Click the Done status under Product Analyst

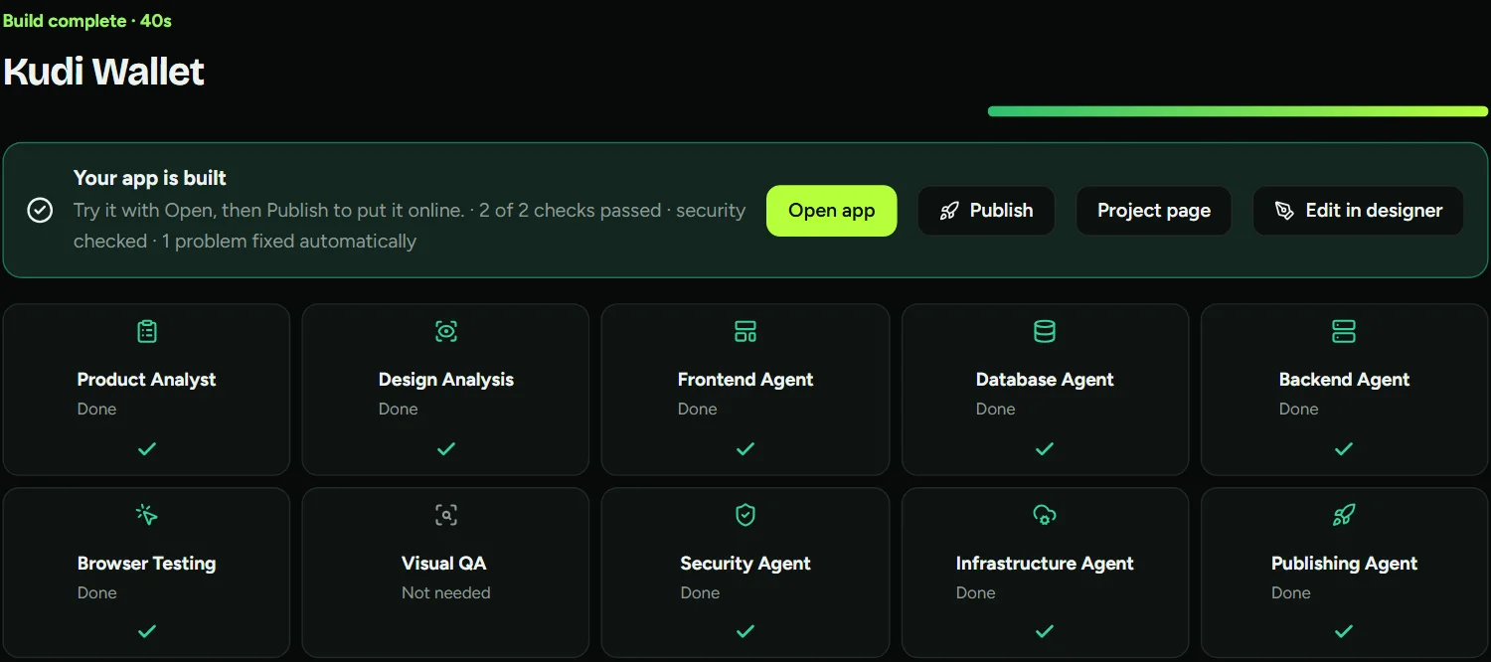[96, 410]
